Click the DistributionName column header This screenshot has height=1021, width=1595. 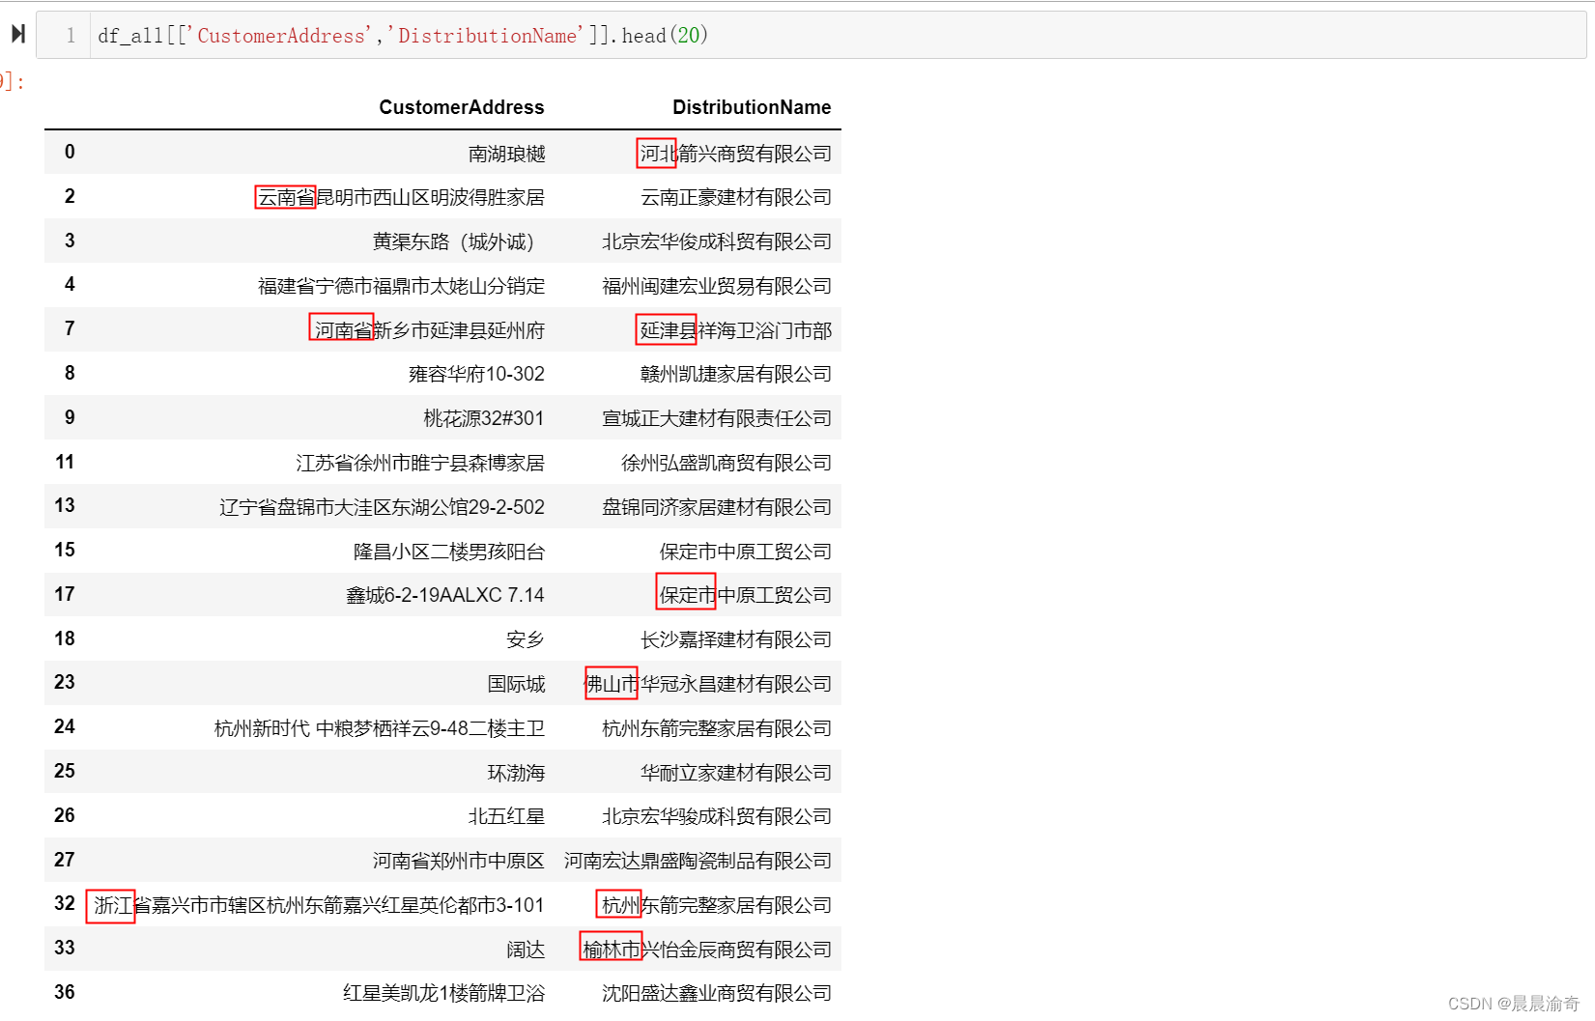752,107
